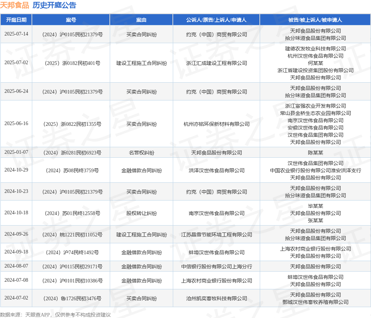Select the date 2024-10-18
Screen dimensions: 371x318
(16, 212)
